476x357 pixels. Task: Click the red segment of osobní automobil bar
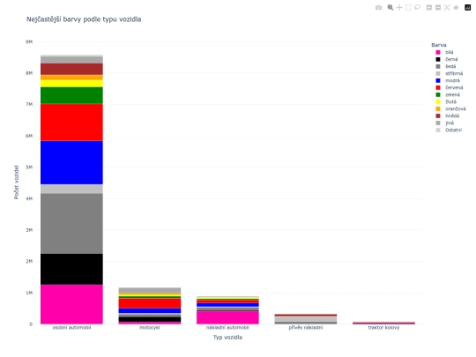[x=71, y=123]
